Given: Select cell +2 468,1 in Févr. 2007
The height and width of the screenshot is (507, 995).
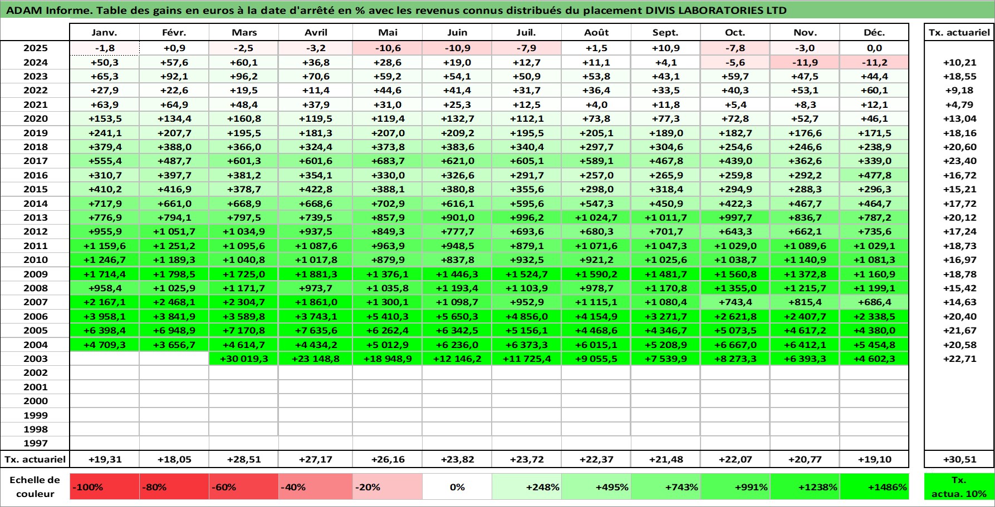Looking at the screenshot, I should 174,302.
